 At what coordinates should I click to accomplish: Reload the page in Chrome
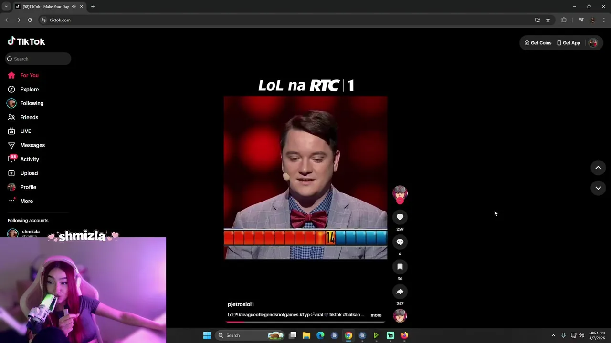coord(30,20)
